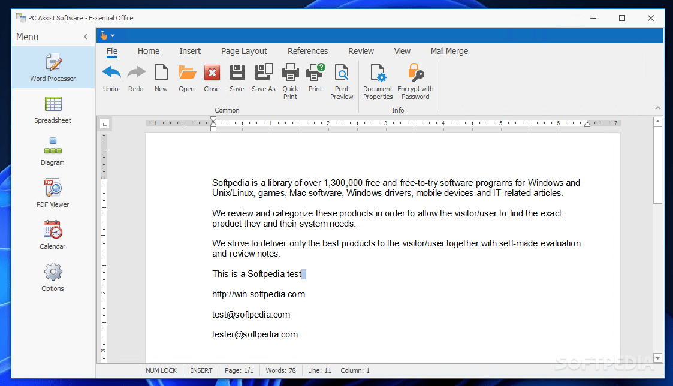Open the Quick Access toolbar dropdown
The height and width of the screenshot is (386, 673).
[x=113, y=35]
